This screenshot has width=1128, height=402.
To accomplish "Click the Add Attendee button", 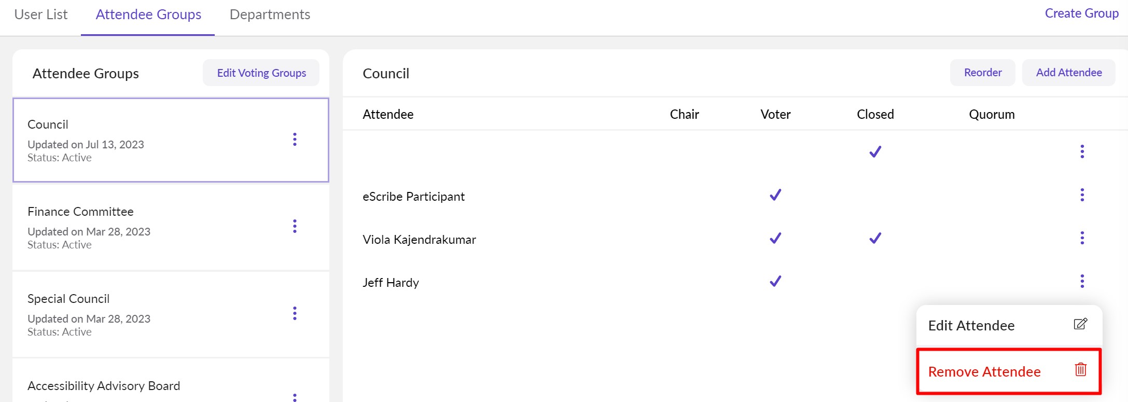I will coord(1068,73).
